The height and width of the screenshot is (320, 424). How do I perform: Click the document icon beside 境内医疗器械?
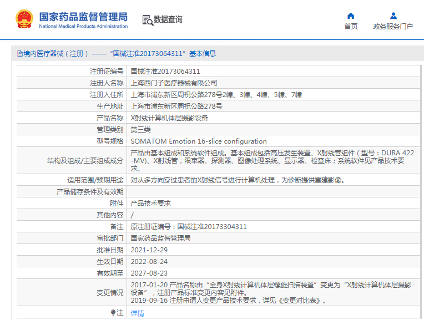[x=20, y=53]
